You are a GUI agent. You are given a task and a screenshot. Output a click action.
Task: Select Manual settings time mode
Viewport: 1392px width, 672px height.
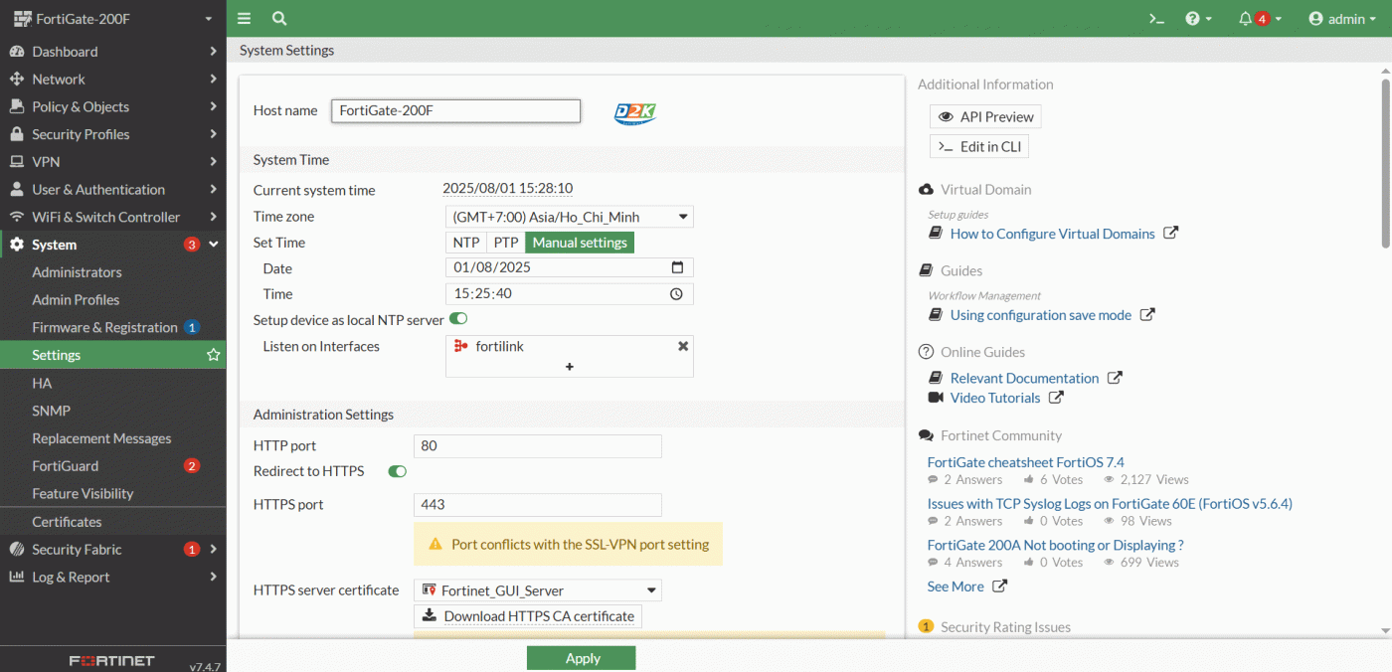click(x=580, y=243)
